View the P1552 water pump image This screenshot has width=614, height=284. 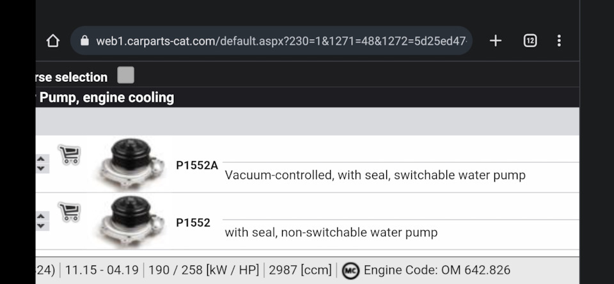[132, 221]
